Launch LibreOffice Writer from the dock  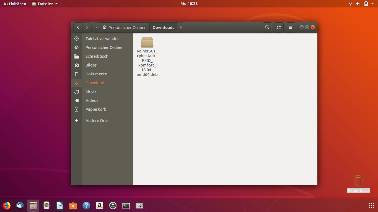coord(60,206)
